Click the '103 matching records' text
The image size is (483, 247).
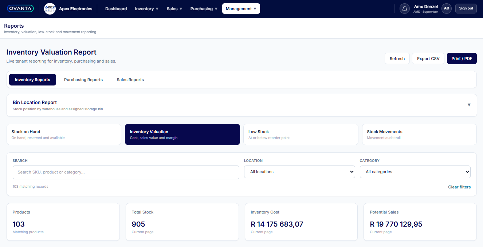tap(31, 187)
